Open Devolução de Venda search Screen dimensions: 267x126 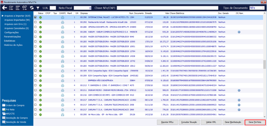click(x=14, y=122)
